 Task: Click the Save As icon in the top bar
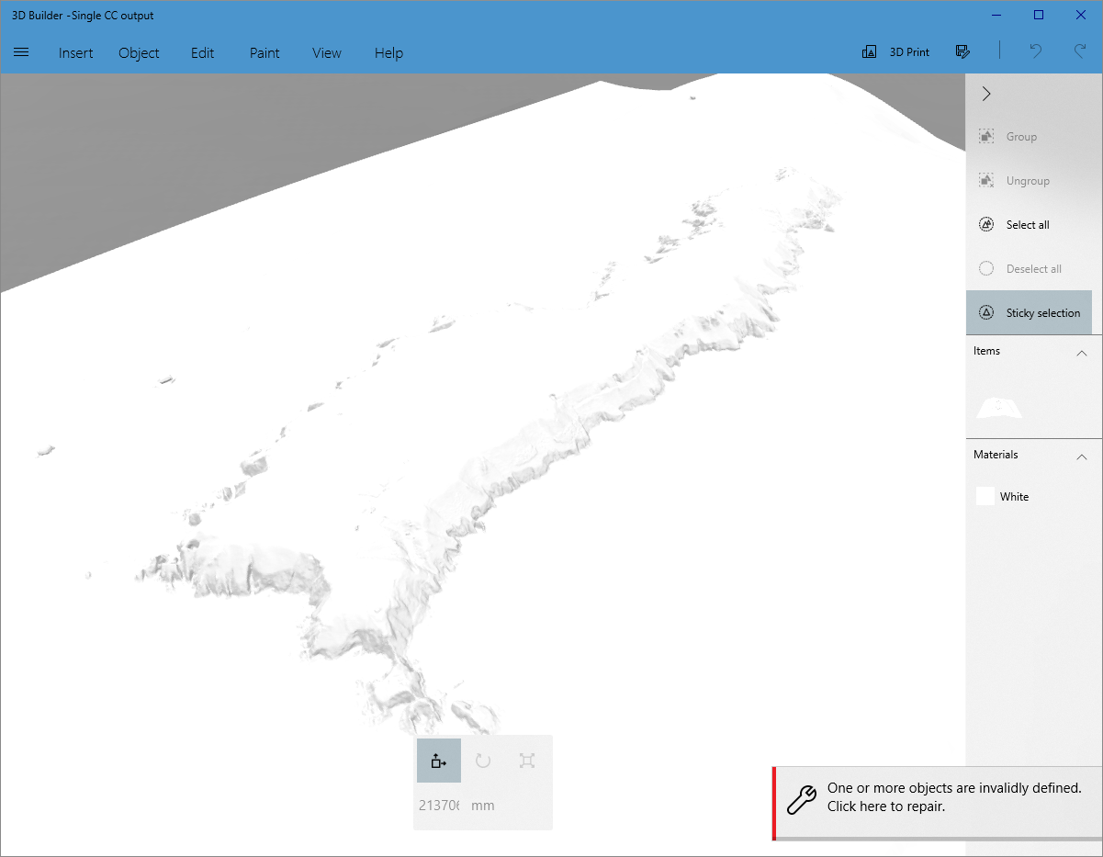962,51
